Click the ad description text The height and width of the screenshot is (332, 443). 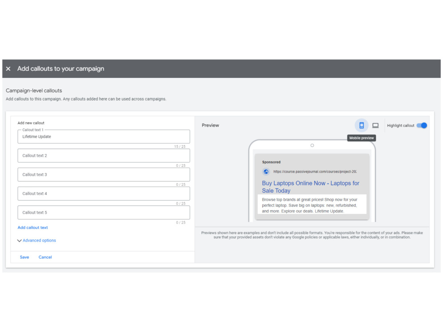click(310, 205)
